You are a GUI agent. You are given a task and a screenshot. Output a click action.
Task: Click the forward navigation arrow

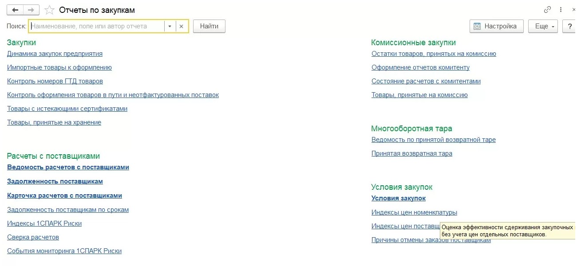coord(31,10)
